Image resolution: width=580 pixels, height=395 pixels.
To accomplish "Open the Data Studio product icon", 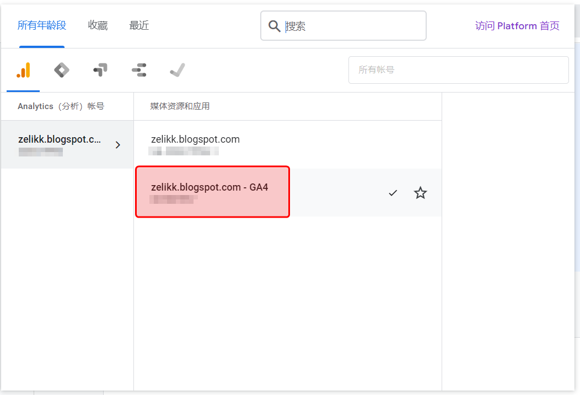I will (139, 70).
